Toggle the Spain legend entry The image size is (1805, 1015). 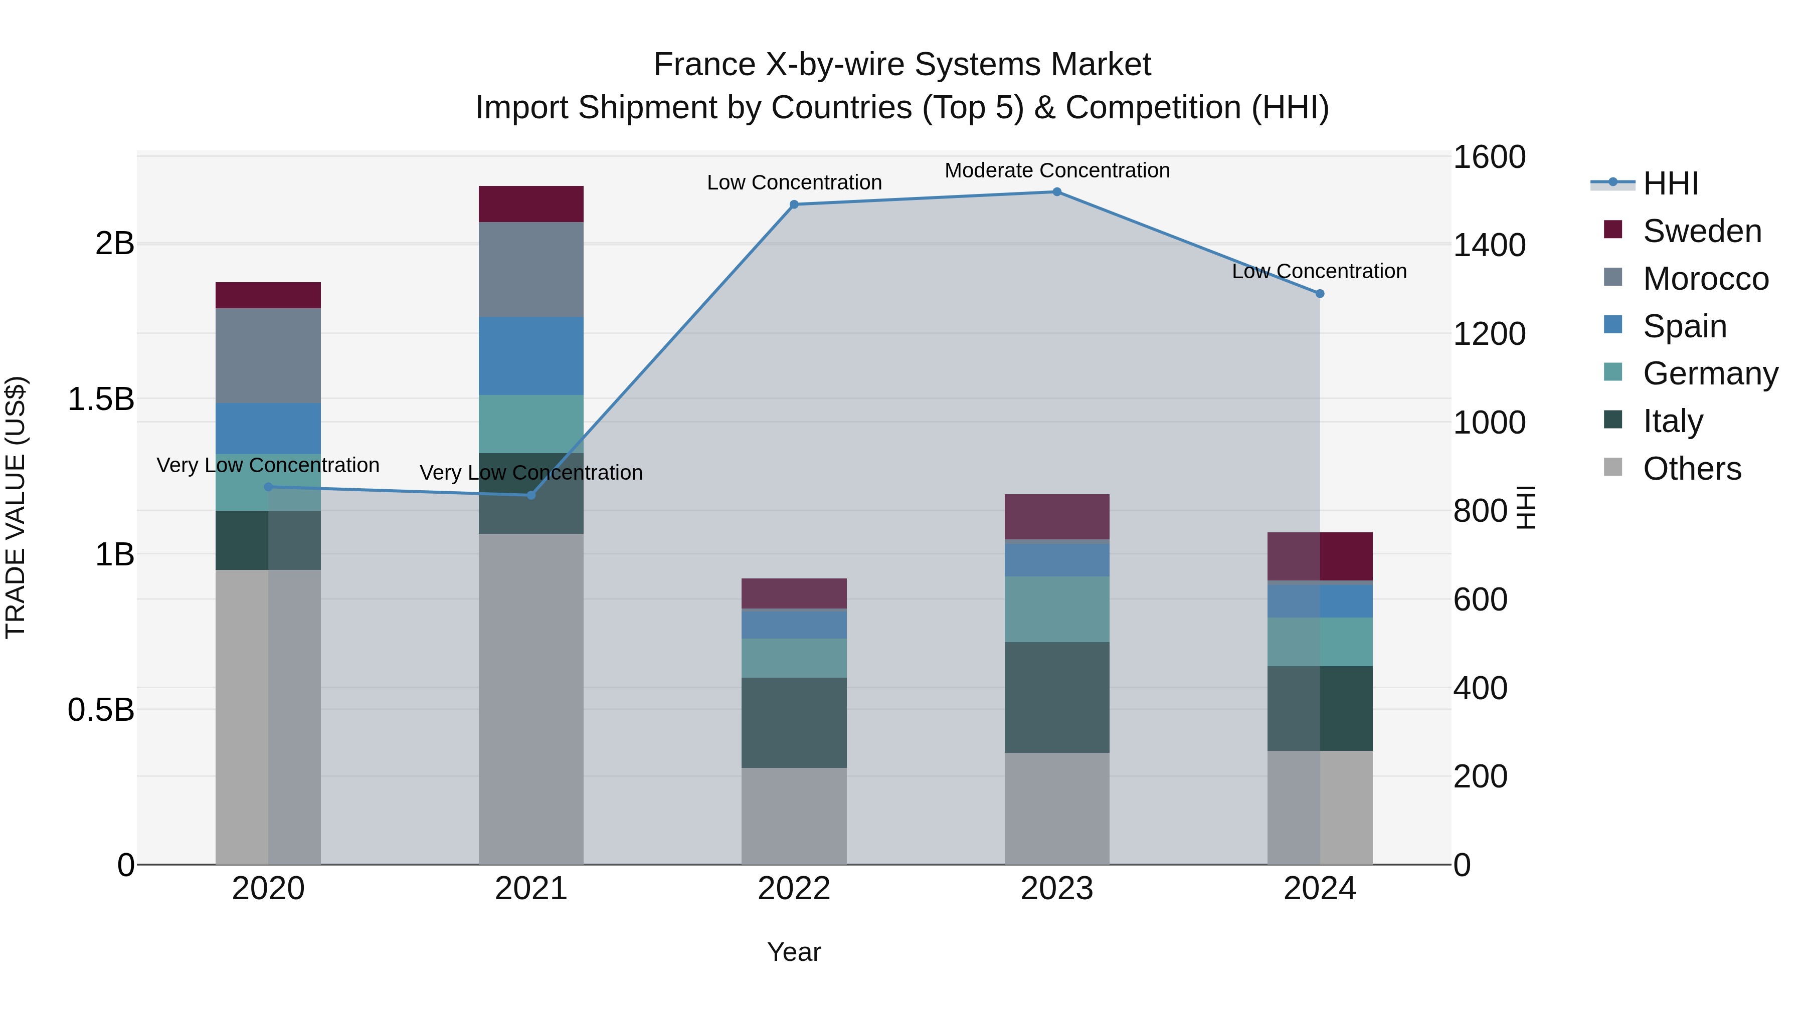coord(1665,326)
